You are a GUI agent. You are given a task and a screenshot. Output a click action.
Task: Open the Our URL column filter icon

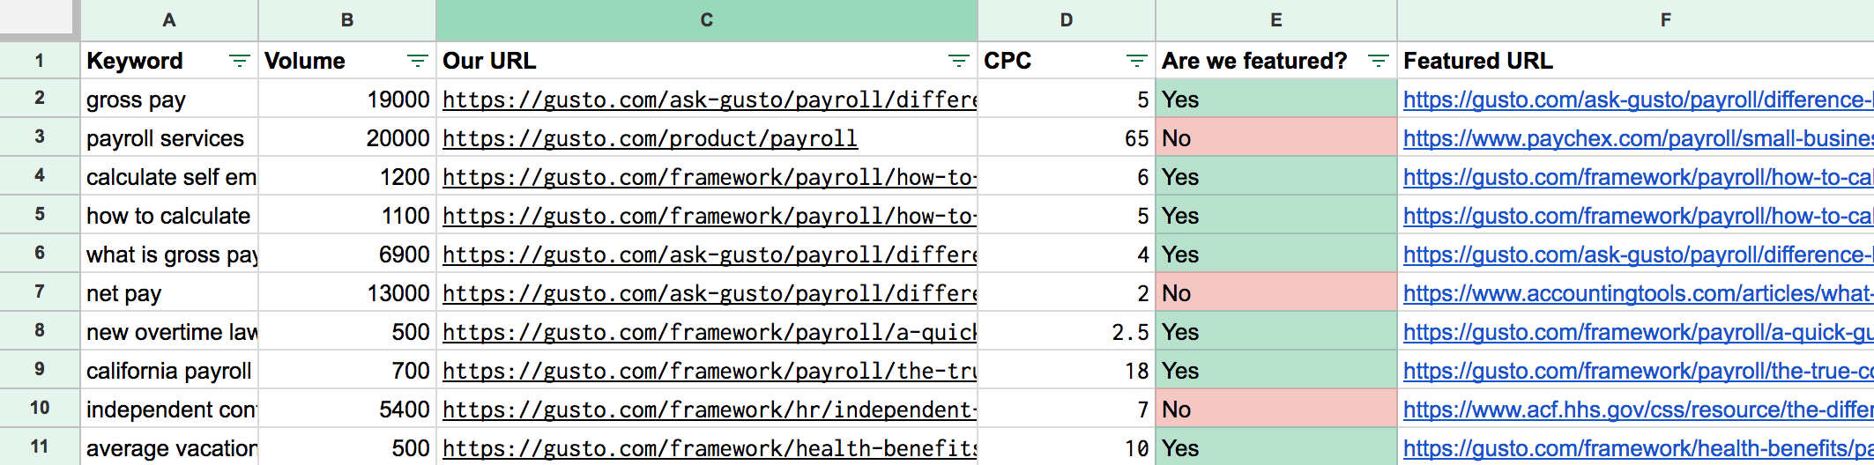click(958, 61)
